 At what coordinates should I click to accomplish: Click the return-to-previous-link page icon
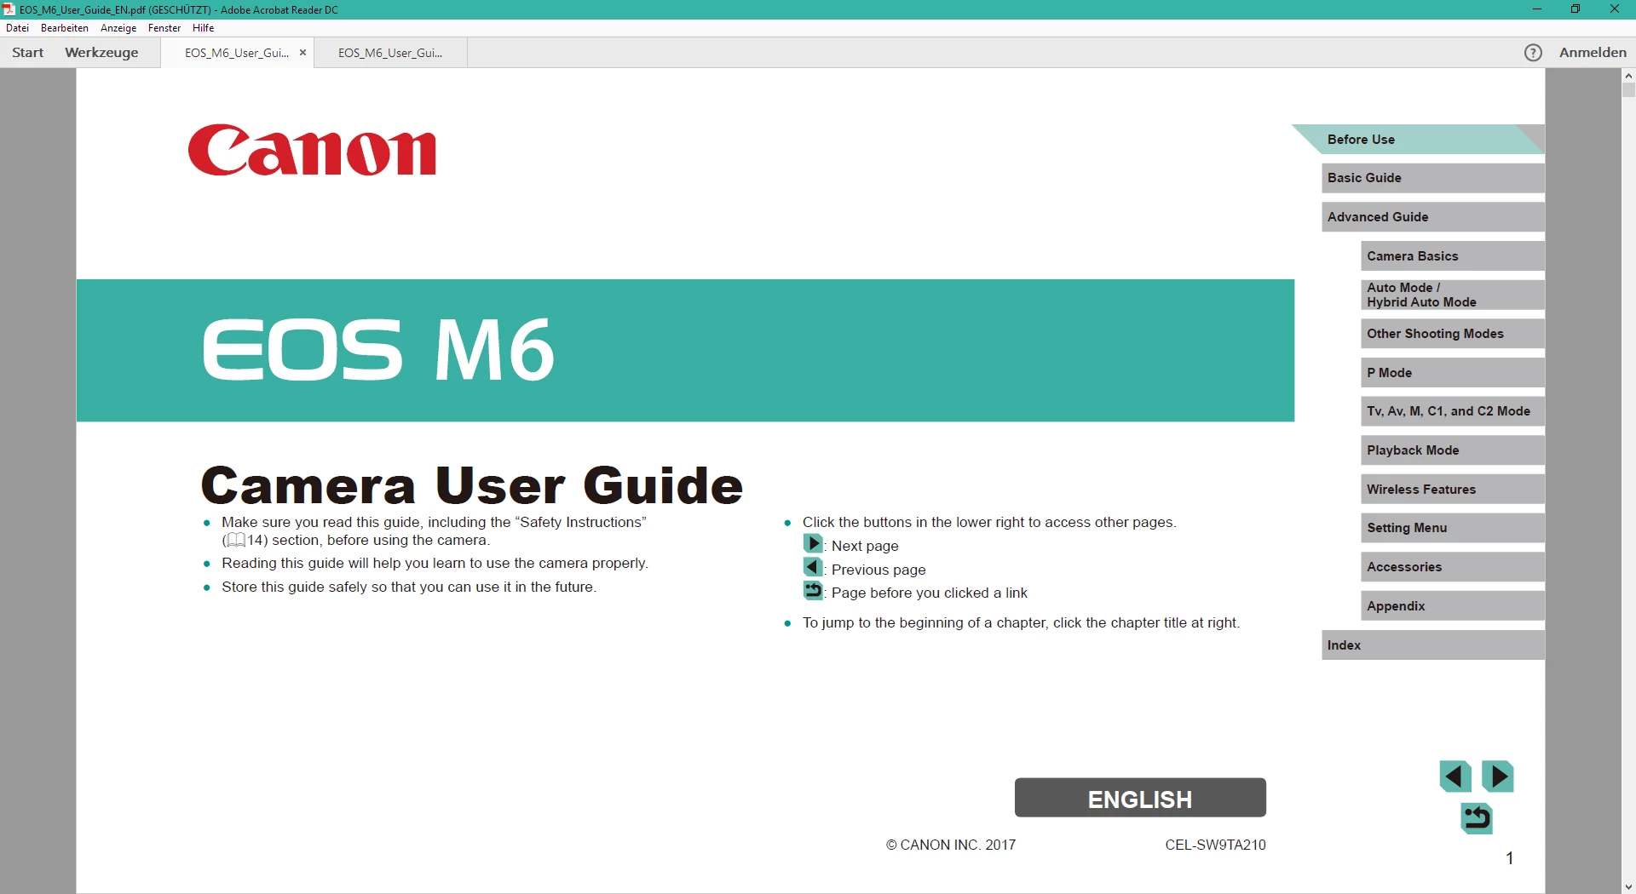point(1477,818)
